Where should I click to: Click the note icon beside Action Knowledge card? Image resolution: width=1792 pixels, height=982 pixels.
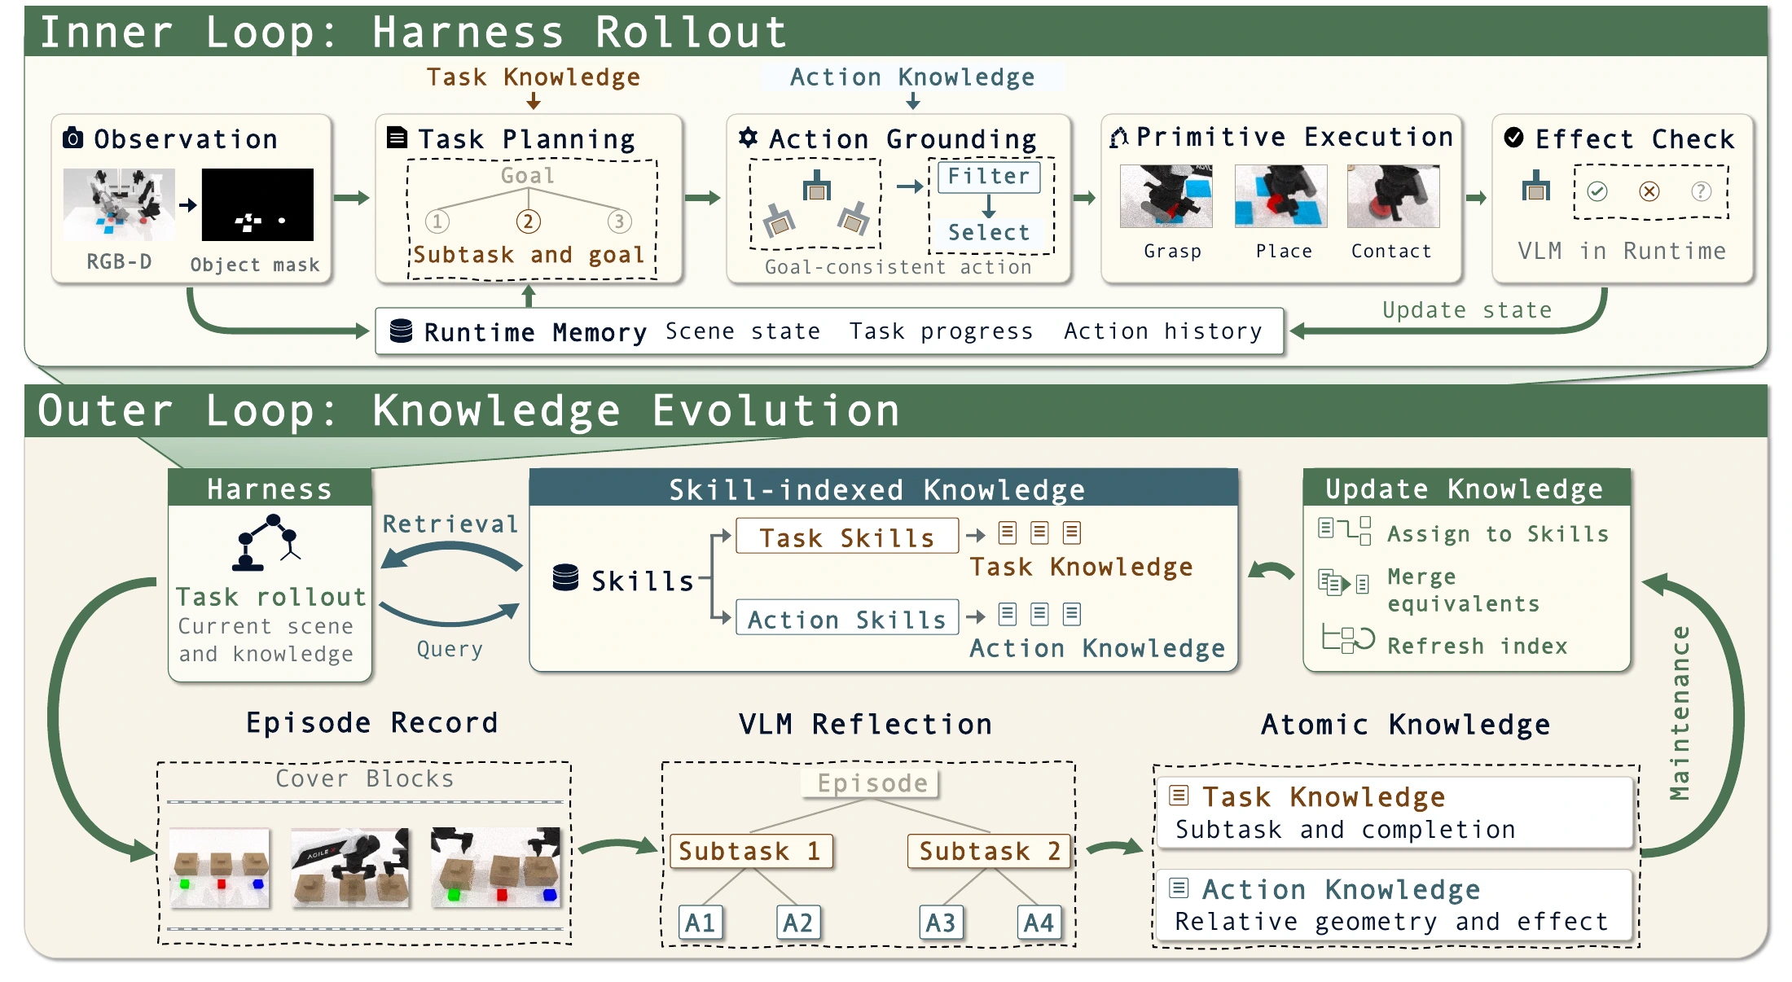click(x=1179, y=888)
